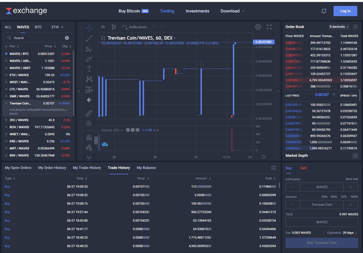Screen dimensions: 363x253
Task: Toggle the magnet mode icon
Action: coord(89,138)
